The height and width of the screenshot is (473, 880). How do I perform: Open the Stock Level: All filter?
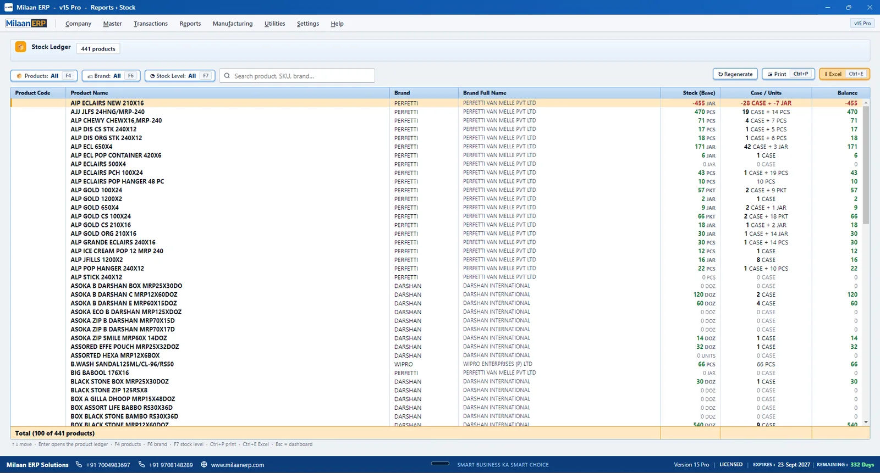tap(180, 76)
